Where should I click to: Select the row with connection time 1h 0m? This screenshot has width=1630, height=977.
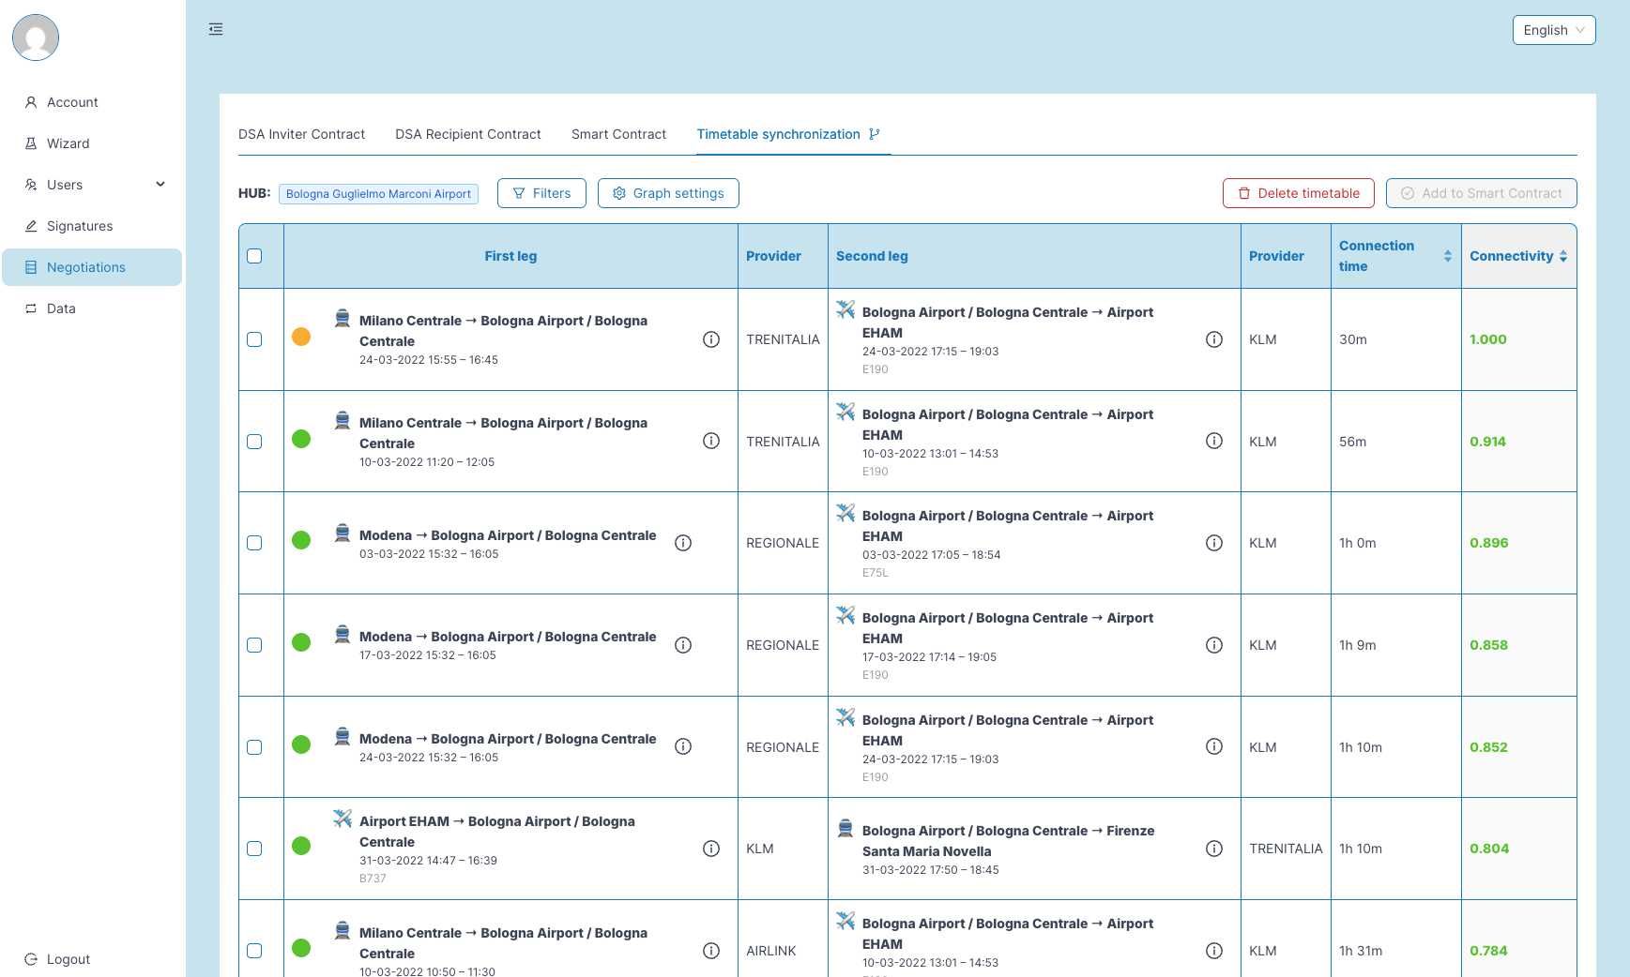point(254,543)
